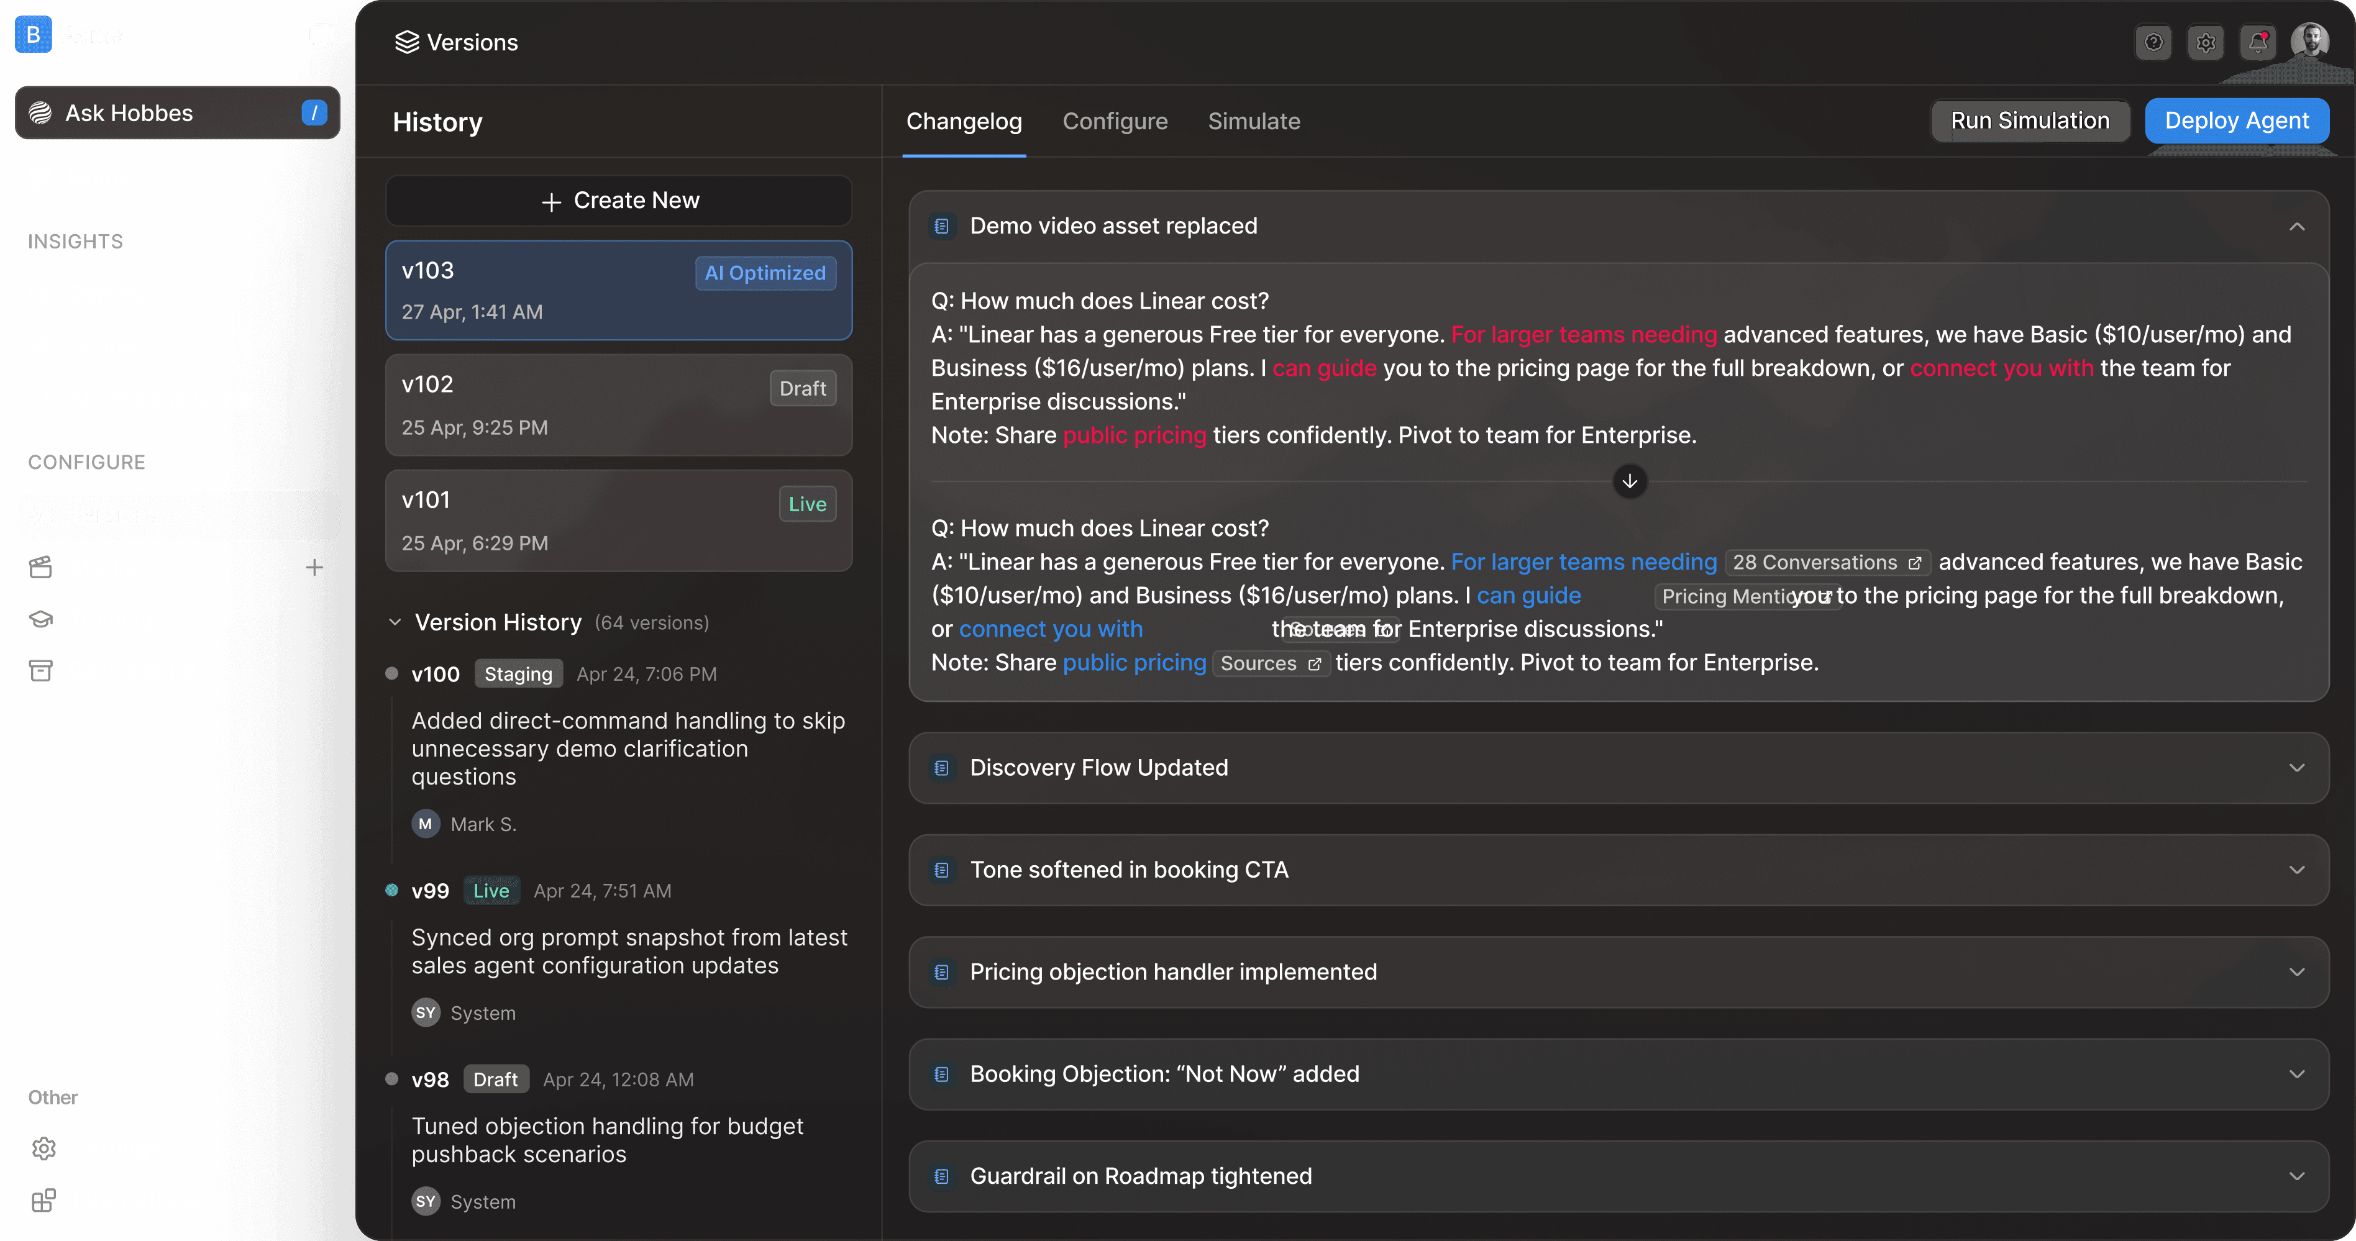Collapse the Version History section
Viewport: 2356px width, 1241px height.
(395, 622)
